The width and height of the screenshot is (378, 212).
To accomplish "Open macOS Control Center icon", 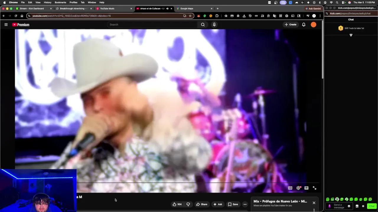I will (x=343, y=2).
